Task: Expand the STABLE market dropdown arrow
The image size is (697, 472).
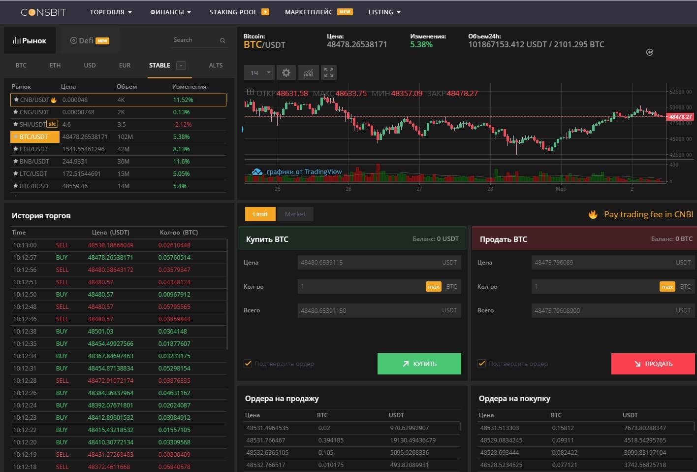Action: pyautogui.click(x=181, y=66)
